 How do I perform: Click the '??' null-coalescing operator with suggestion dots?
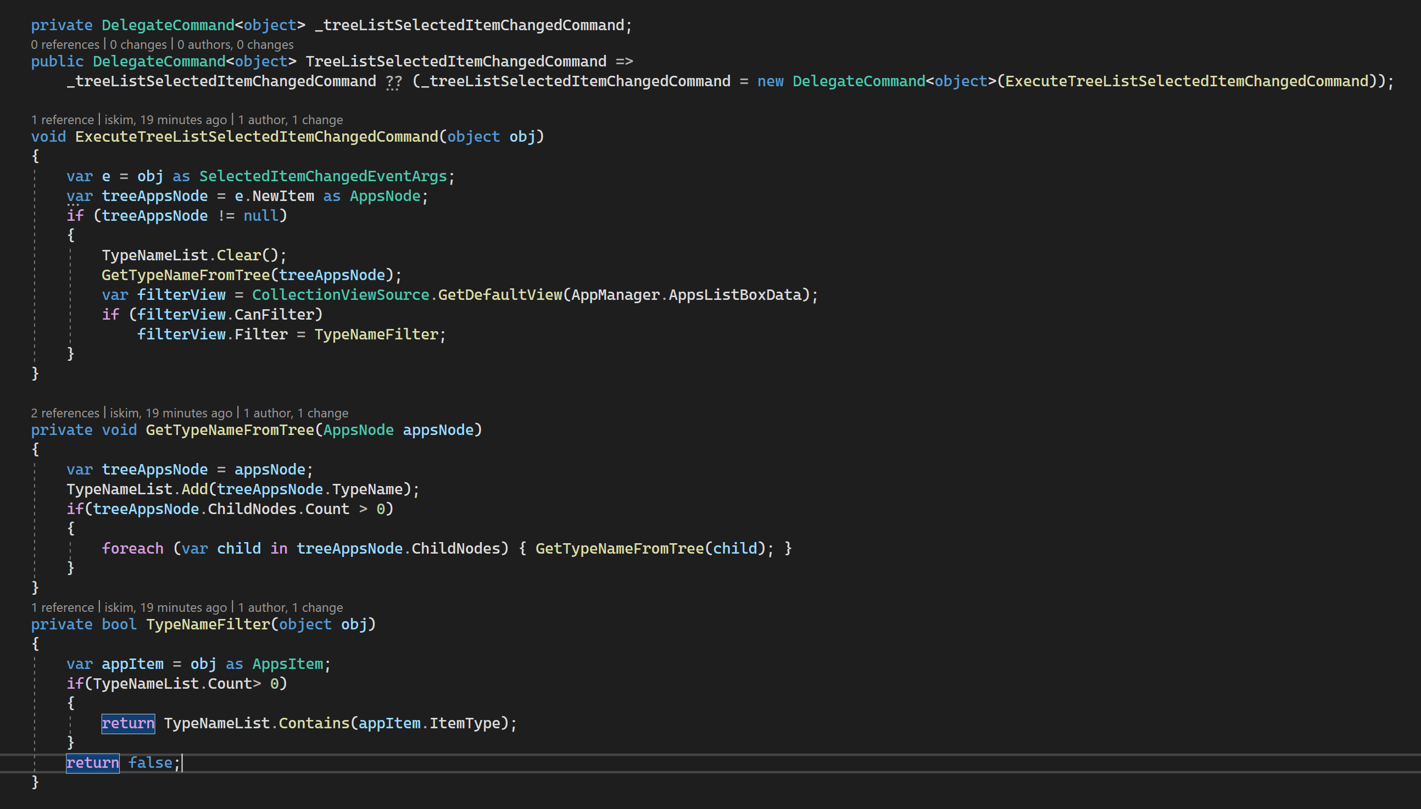click(393, 82)
